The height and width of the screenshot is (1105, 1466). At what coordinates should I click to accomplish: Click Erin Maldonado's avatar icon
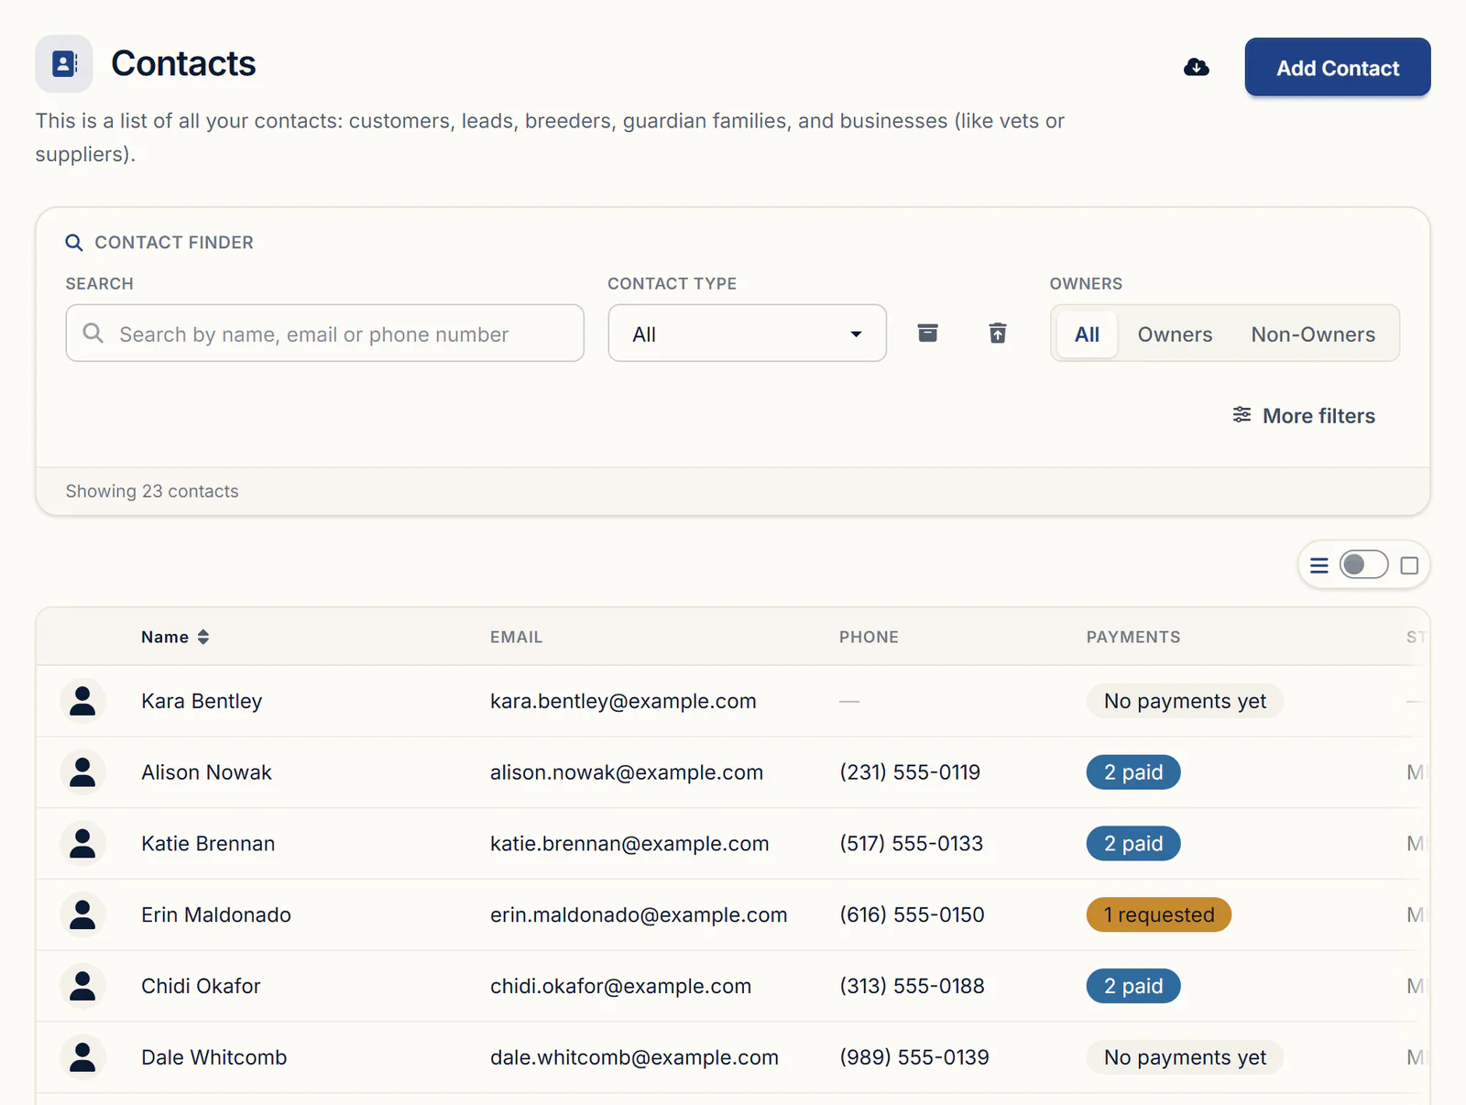82,914
